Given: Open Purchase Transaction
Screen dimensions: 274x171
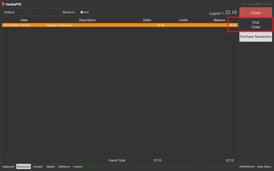Looking at the screenshot, I should 256,37.
